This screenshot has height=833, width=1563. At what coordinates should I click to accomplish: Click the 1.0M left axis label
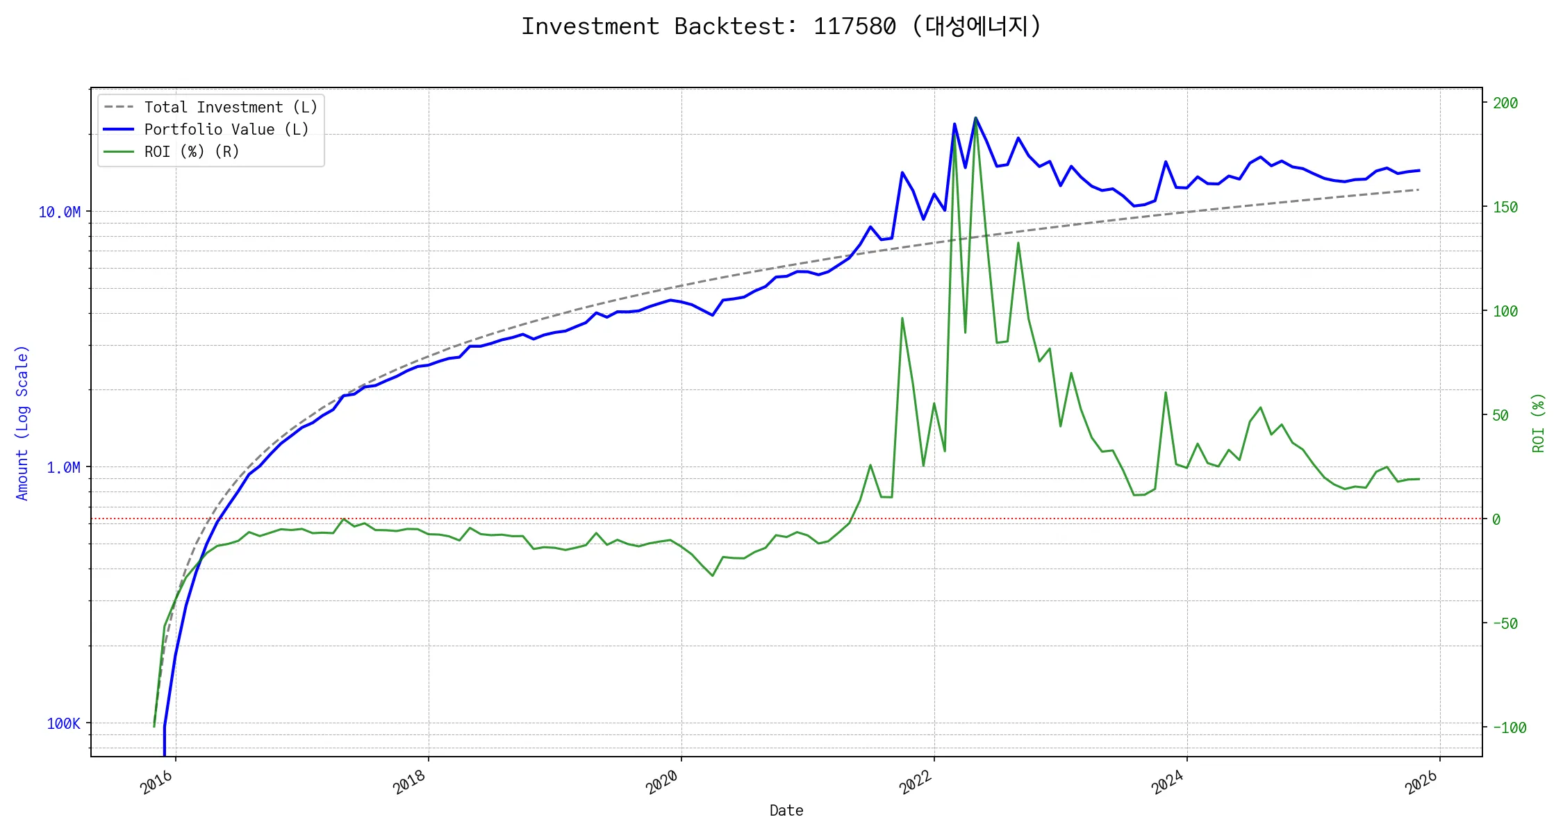point(63,468)
